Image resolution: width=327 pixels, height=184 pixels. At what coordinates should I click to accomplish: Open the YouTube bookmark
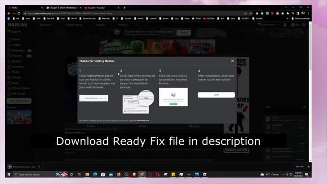[209, 18]
